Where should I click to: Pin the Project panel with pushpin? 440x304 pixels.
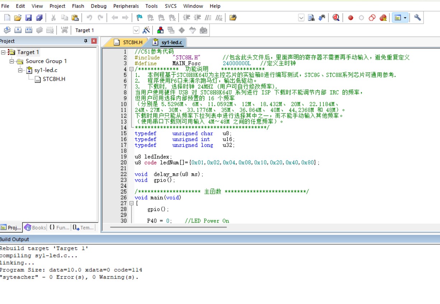coord(86,41)
